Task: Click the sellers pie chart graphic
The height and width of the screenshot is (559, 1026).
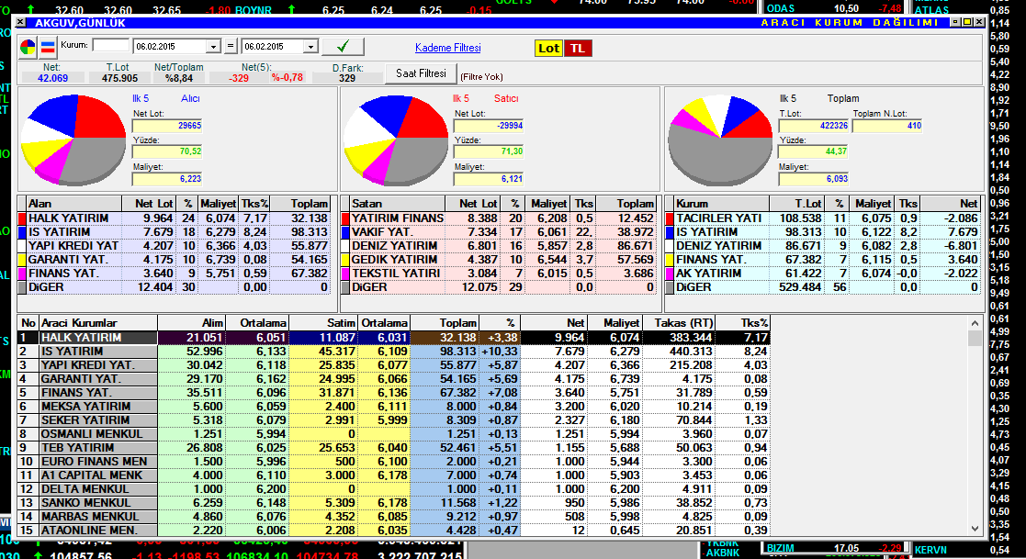Action: [394, 138]
